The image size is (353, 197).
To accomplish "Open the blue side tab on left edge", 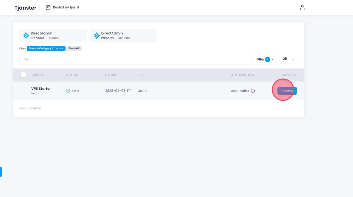I will click(1, 172).
